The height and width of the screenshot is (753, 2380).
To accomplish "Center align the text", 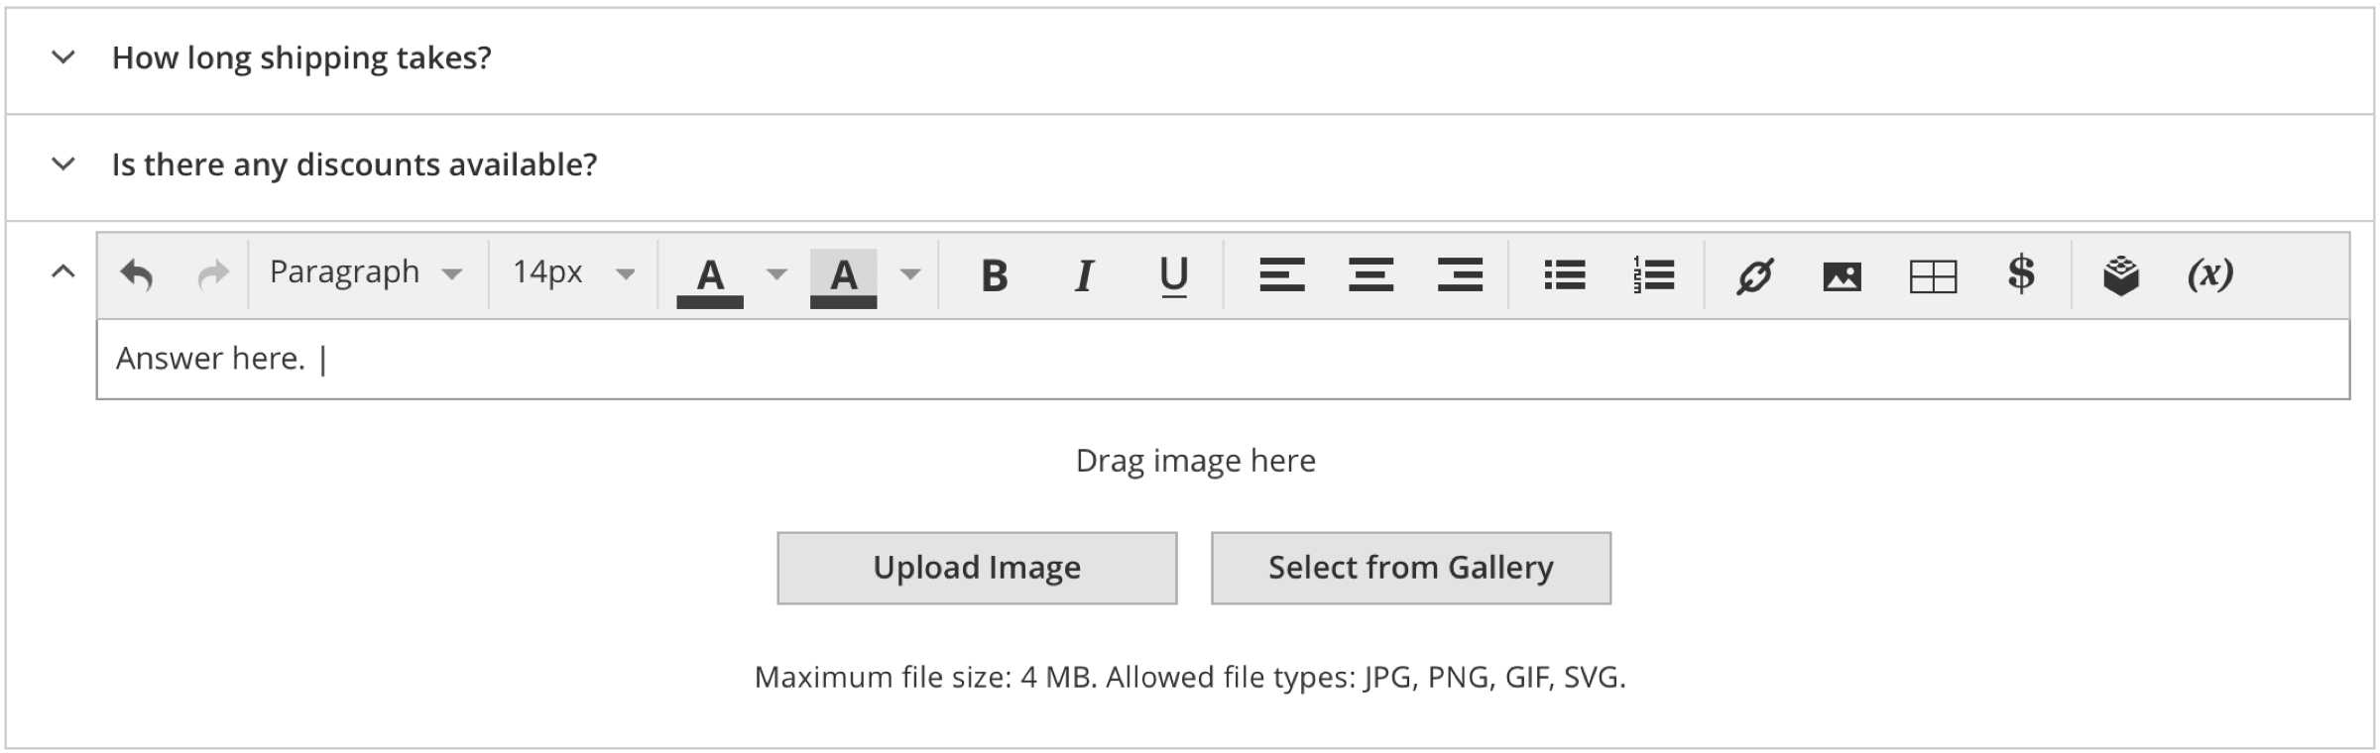I will pyautogui.click(x=1370, y=274).
